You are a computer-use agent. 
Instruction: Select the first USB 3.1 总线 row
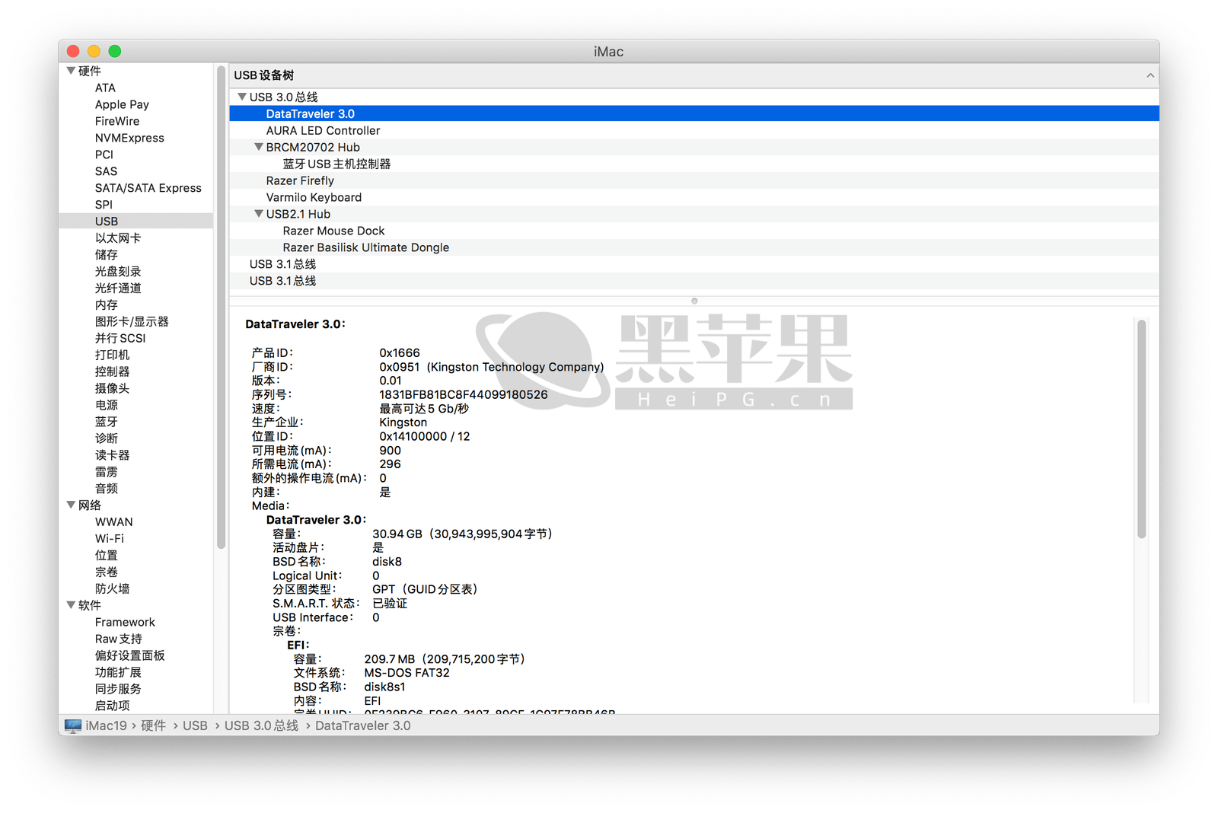(x=694, y=264)
